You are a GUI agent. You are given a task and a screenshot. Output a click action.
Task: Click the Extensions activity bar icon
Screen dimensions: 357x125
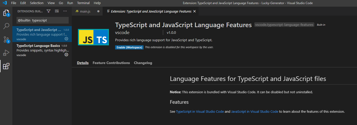tap(6, 66)
